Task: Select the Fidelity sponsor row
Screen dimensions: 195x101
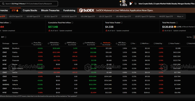Action: tap(97, 53)
